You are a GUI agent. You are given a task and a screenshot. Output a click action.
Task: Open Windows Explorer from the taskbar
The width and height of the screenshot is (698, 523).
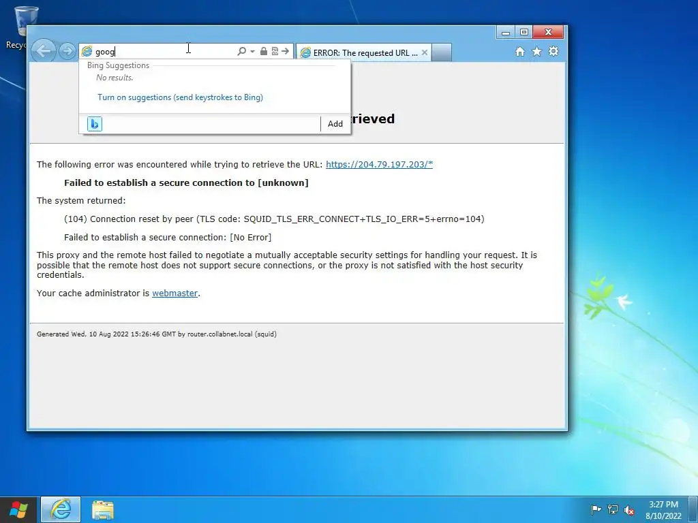click(x=103, y=509)
